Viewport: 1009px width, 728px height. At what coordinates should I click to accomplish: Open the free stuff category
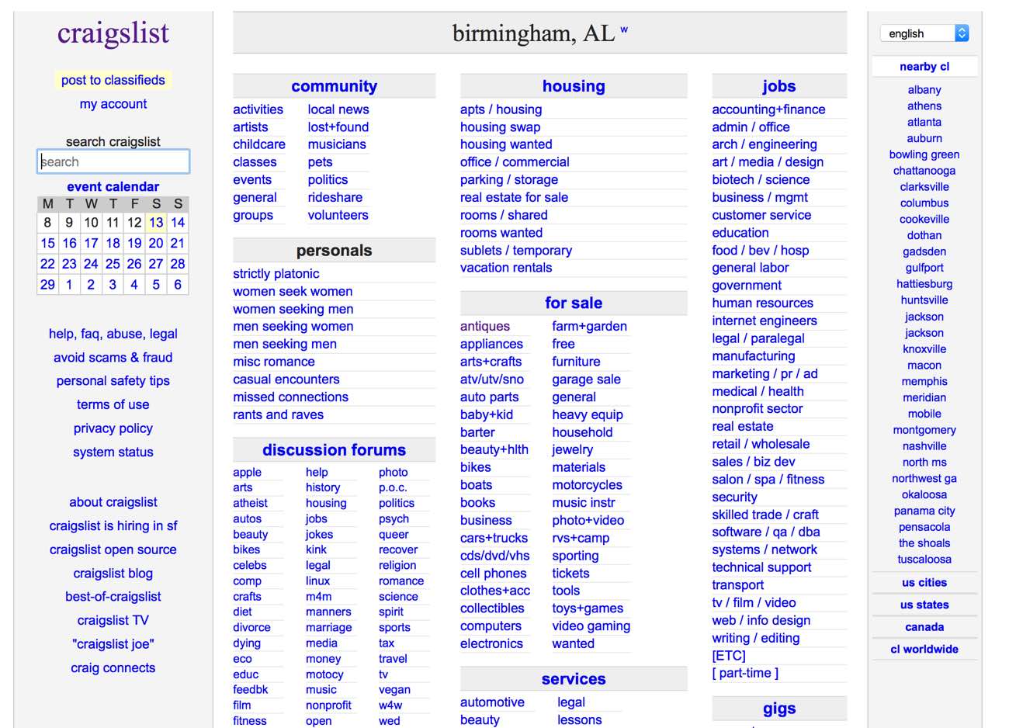(563, 344)
